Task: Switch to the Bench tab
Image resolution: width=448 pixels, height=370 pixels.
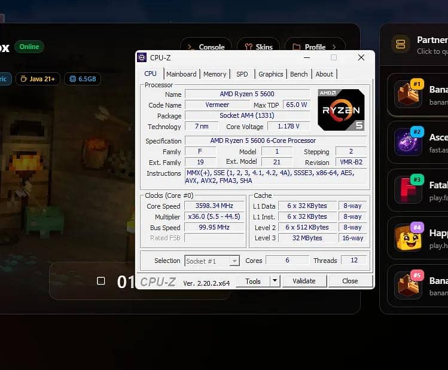Action: [x=299, y=74]
